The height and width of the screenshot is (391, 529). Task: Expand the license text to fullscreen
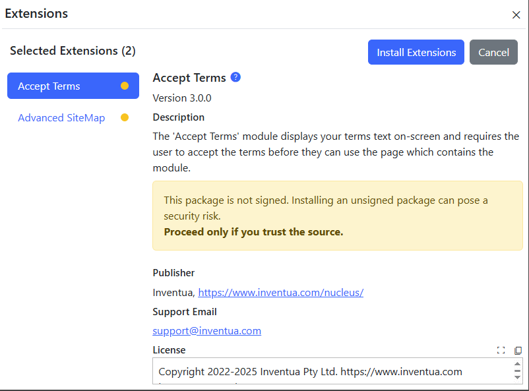pos(501,350)
